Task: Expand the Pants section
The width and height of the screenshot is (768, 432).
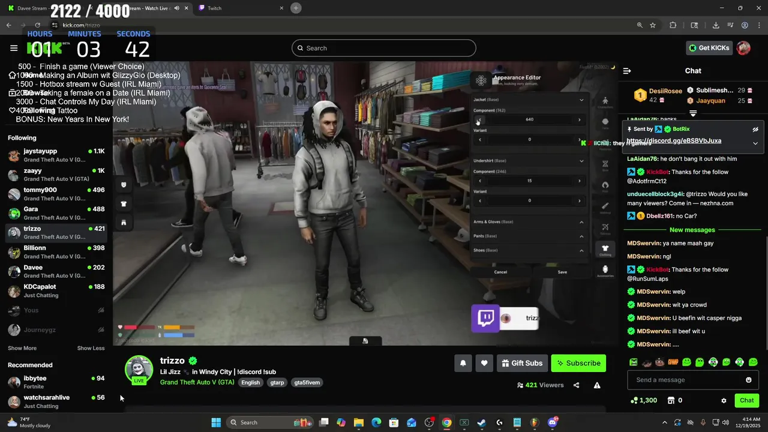Action: 581,236
